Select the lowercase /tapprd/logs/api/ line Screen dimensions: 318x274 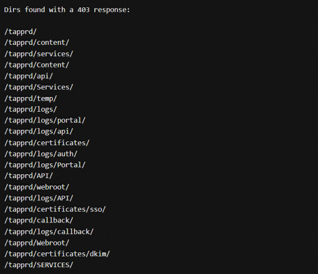pos(39,132)
